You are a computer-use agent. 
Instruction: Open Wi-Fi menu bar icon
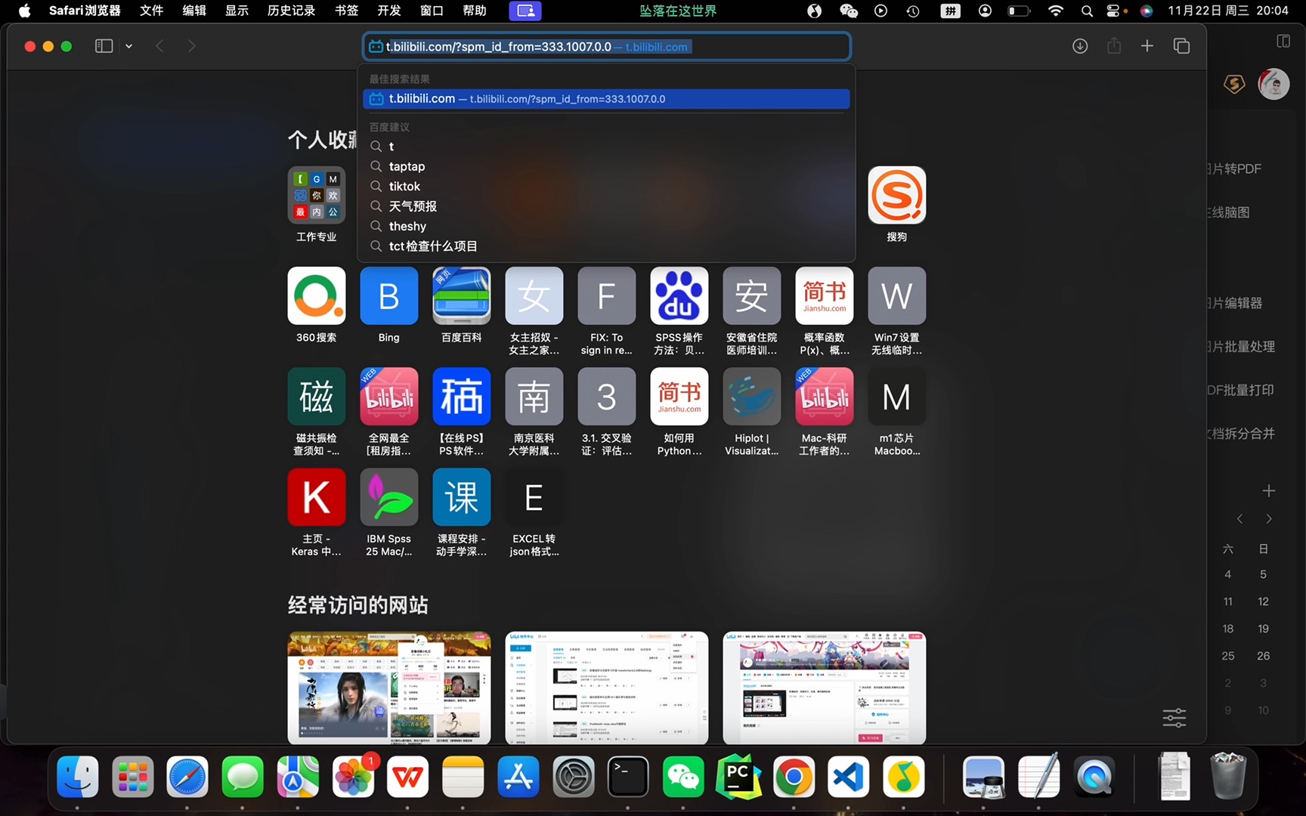[x=1056, y=11]
